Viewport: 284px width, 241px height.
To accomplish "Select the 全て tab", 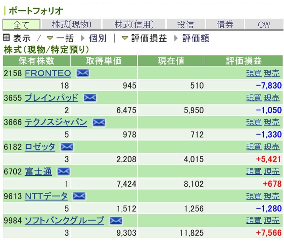I will (x=21, y=24).
